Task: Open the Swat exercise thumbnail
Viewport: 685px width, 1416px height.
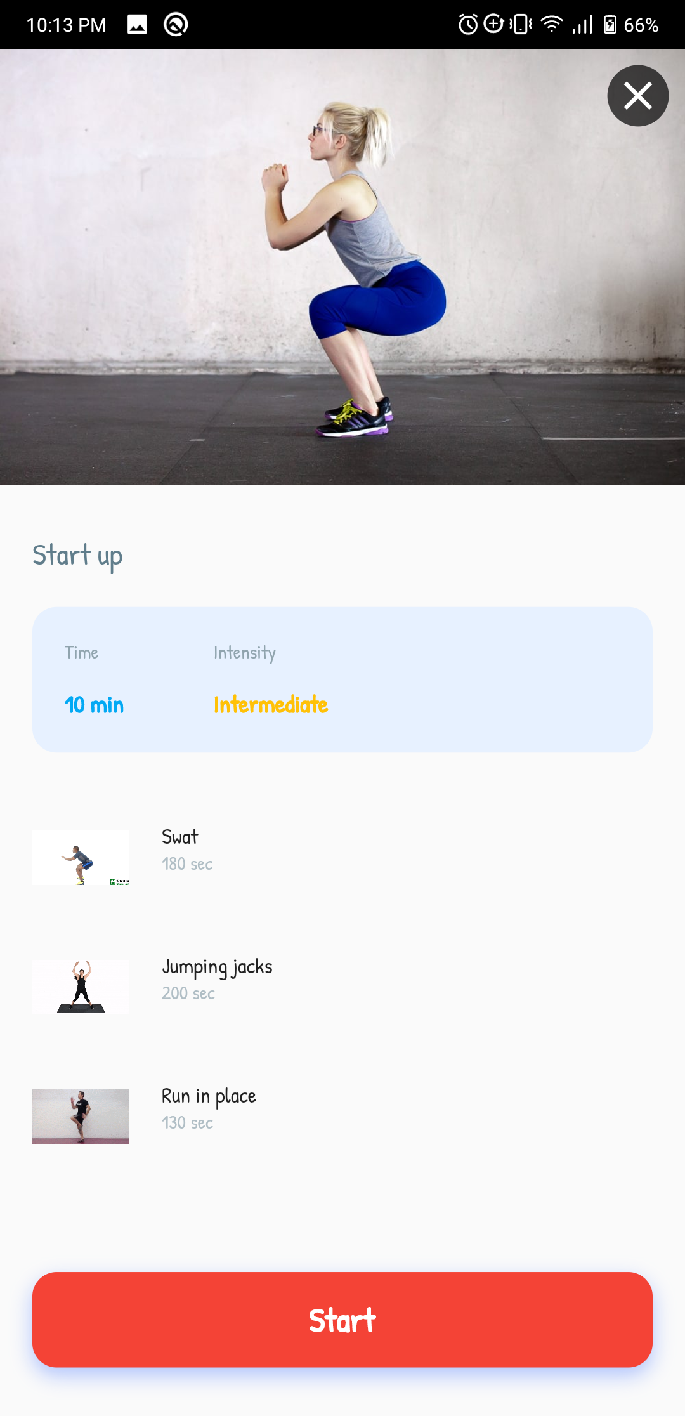Action: (81, 858)
